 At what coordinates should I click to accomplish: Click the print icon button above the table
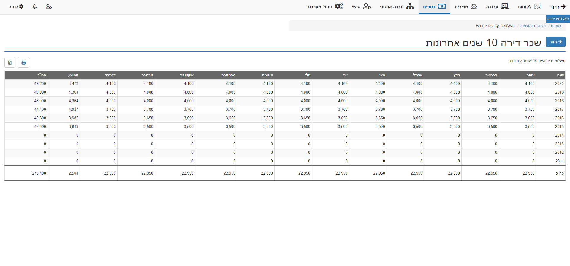23,63
